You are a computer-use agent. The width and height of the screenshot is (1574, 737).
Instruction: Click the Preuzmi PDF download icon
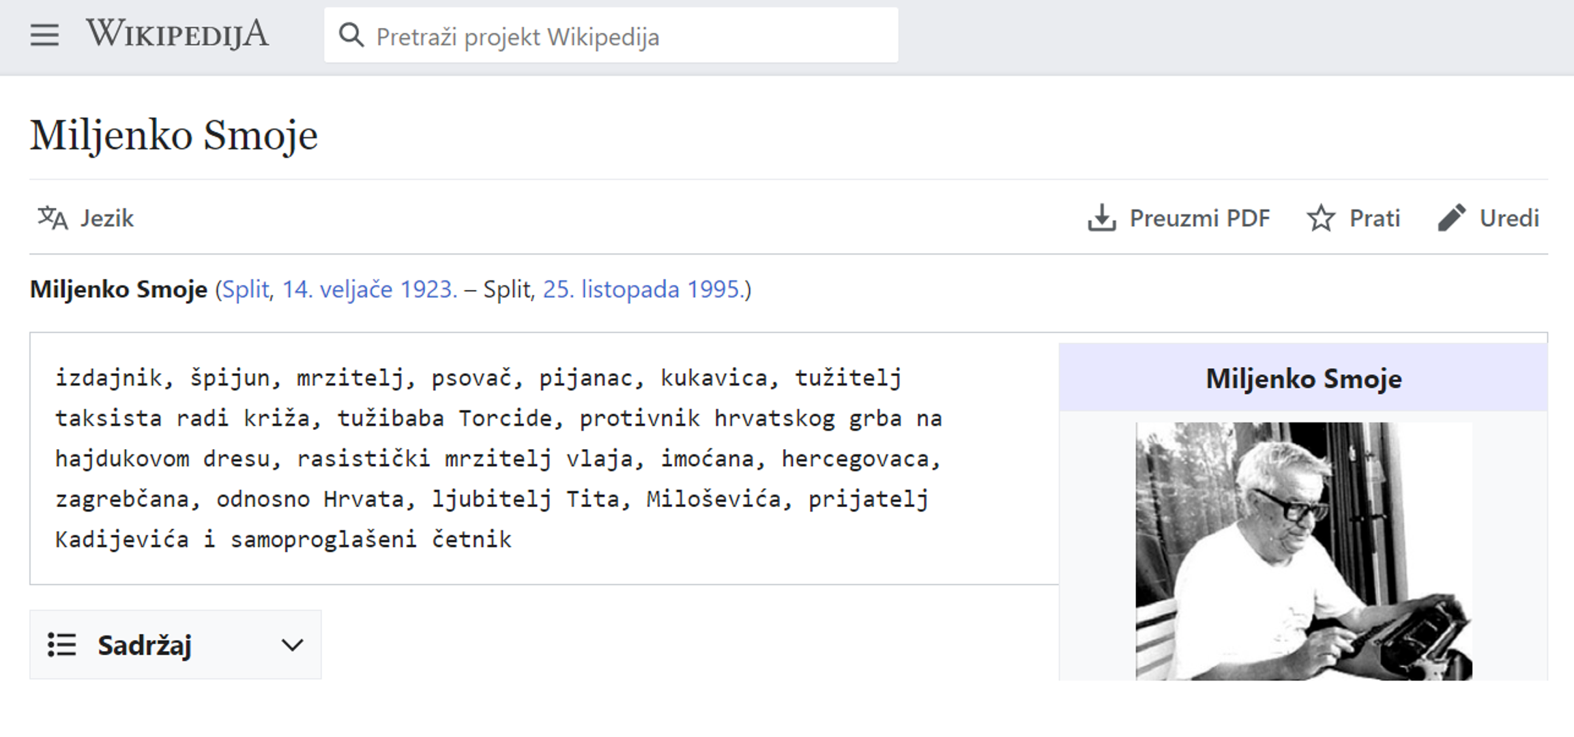coord(1101,218)
